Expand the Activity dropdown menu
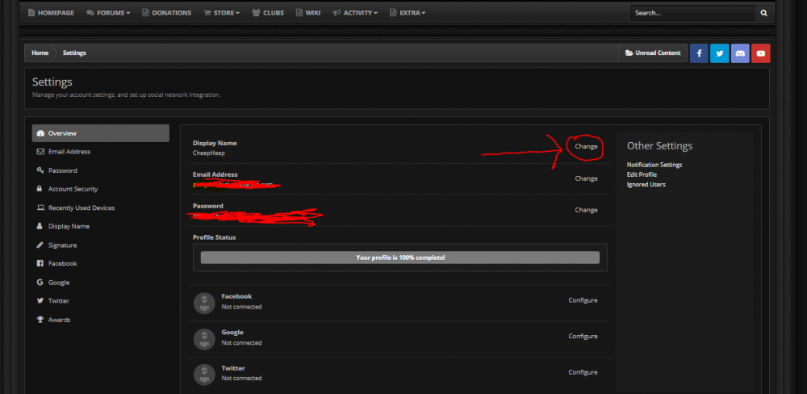 click(355, 13)
